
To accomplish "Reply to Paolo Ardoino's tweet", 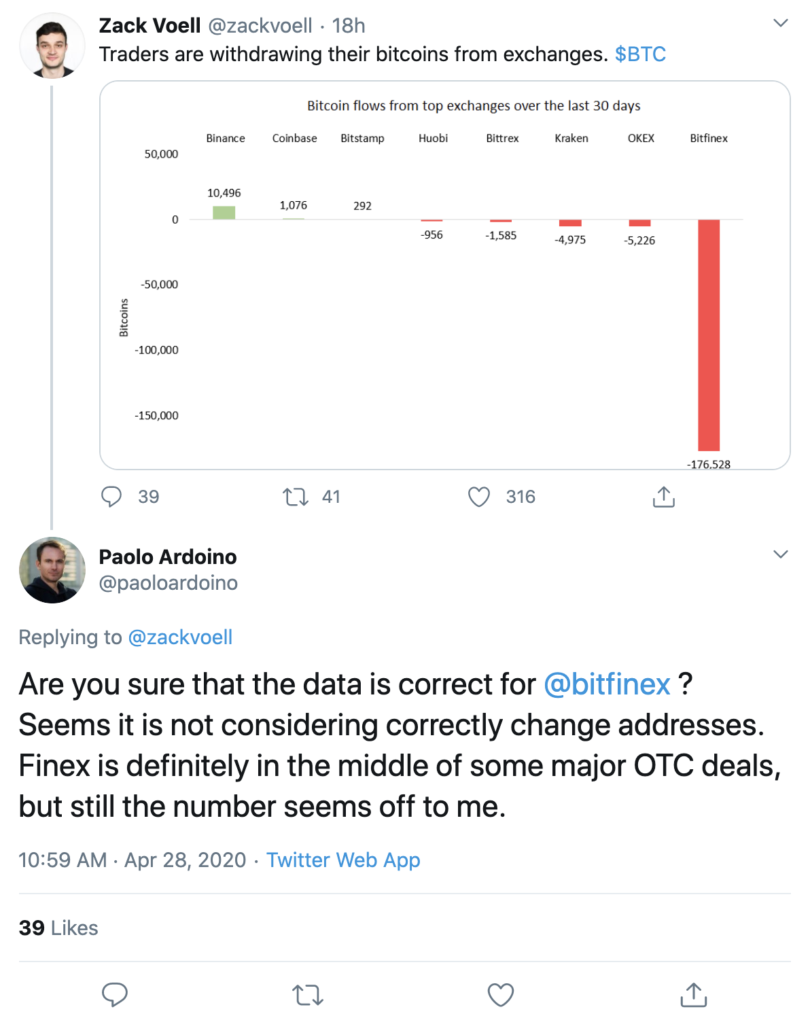I will [115, 994].
